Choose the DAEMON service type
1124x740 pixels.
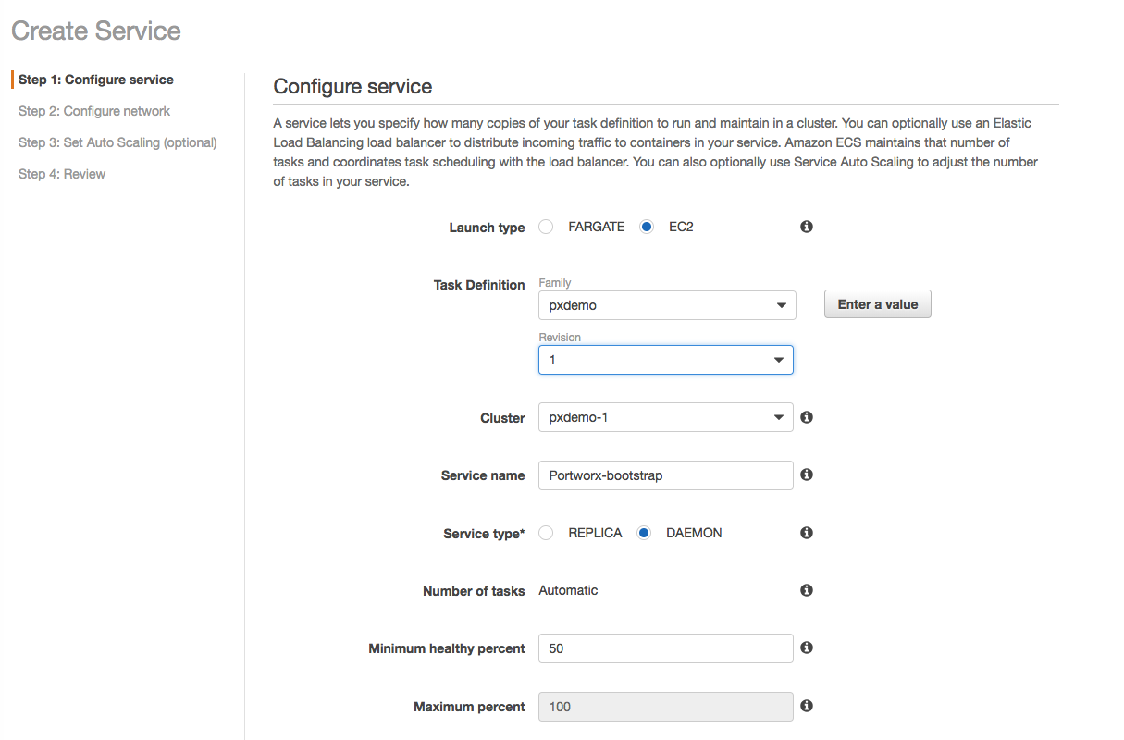click(644, 533)
